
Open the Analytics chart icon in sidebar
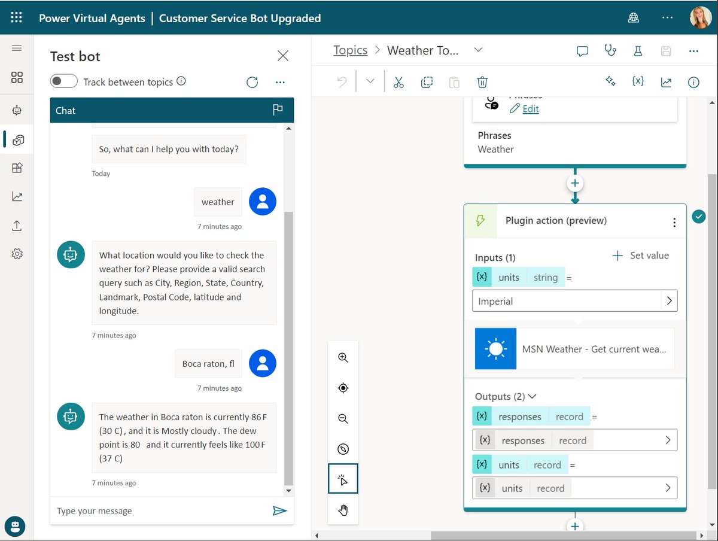point(17,196)
